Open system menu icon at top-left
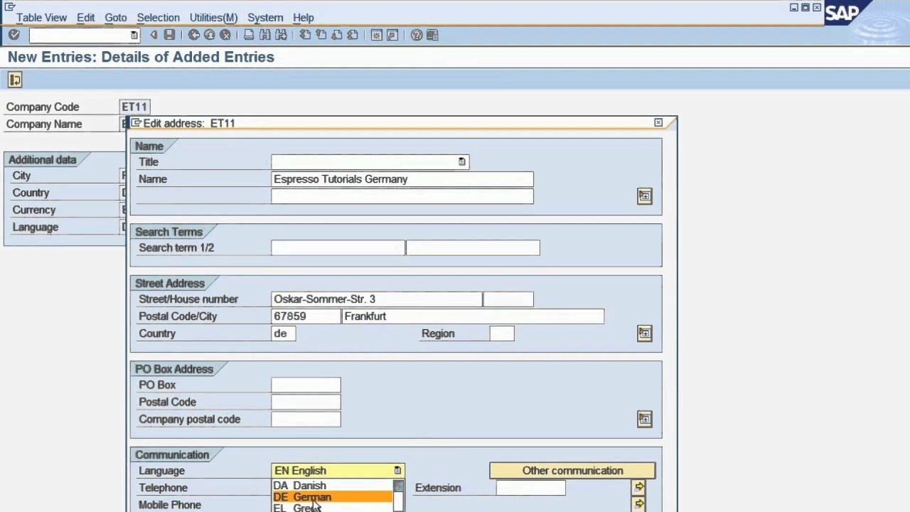This screenshot has width=910, height=512. pos(10,6)
